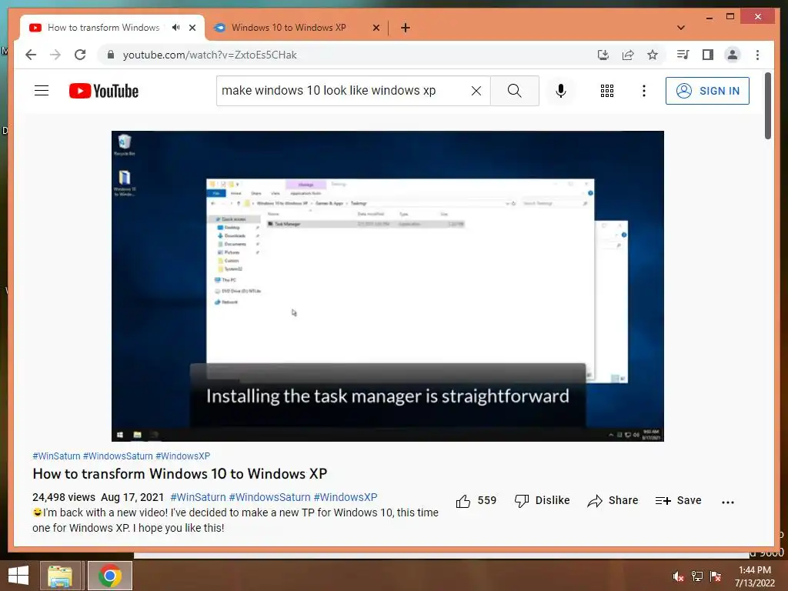Save the video to a playlist
Image resolution: width=788 pixels, height=591 pixels.
(x=678, y=500)
